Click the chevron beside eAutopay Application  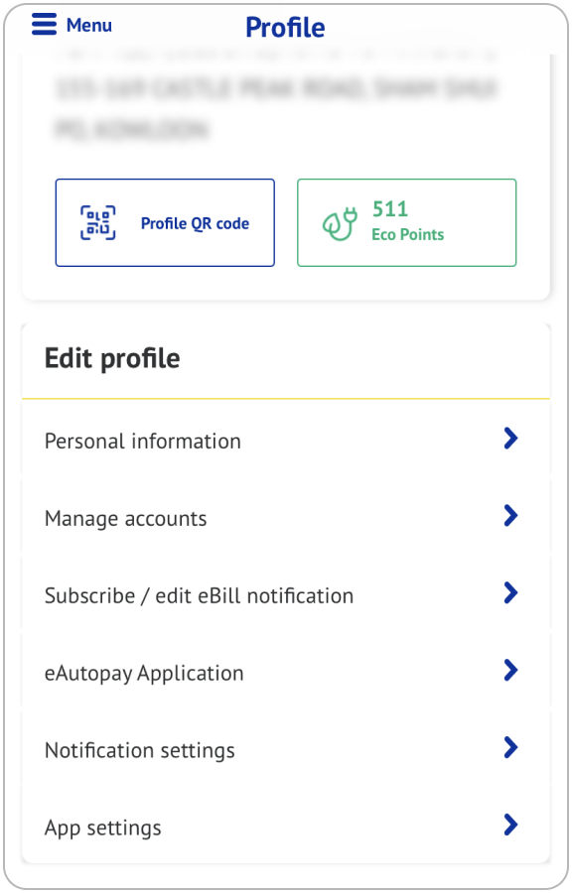click(x=510, y=670)
